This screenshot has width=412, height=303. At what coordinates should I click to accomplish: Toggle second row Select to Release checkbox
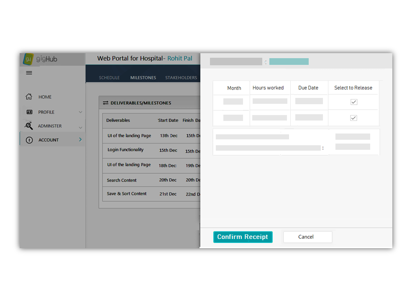(353, 118)
